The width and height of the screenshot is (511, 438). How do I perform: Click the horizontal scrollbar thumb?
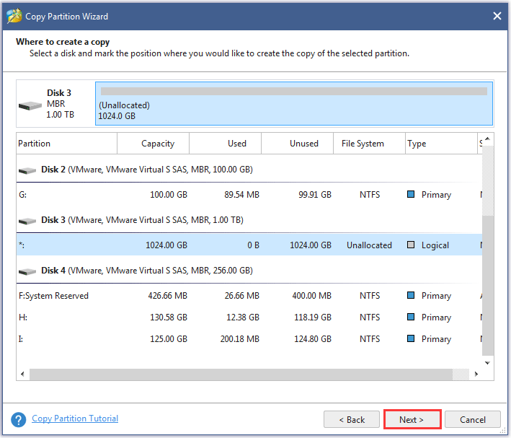coord(241,375)
